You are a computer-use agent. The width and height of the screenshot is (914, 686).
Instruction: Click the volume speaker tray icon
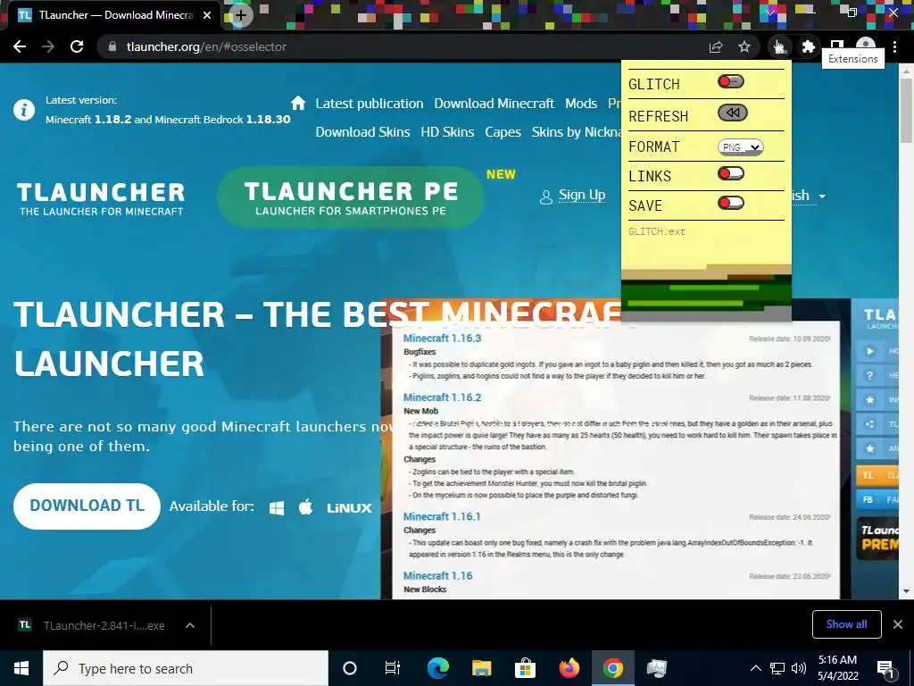799,668
